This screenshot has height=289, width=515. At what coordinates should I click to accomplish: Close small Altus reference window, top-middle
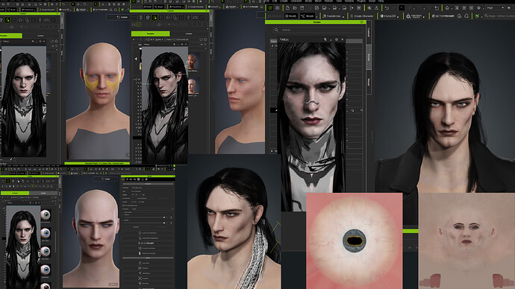click(x=185, y=44)
